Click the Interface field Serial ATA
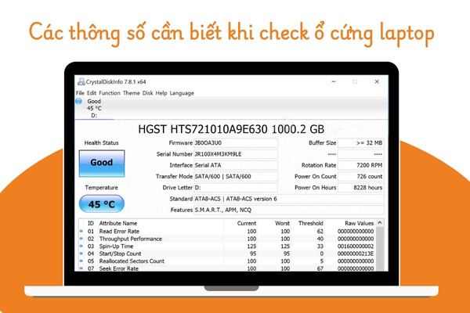470x313 pixels. click(x=236, y=165)
